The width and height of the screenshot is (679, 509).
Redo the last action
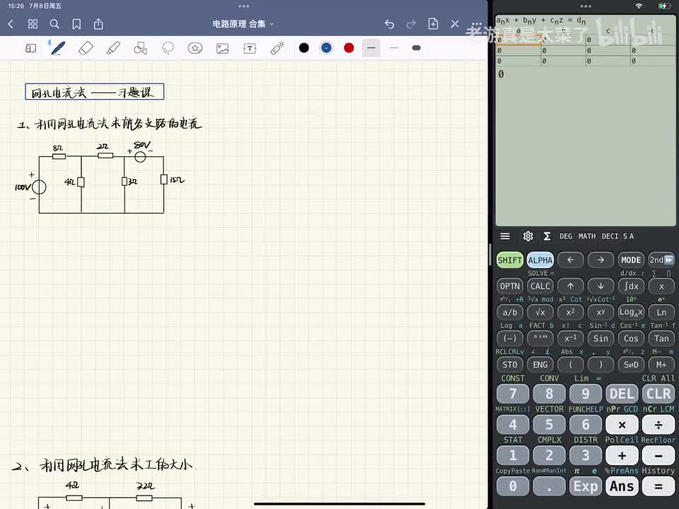point(412,24)
